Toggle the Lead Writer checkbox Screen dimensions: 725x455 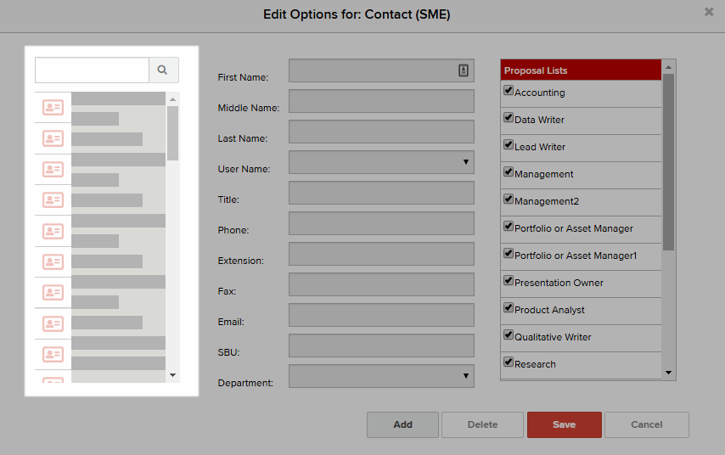tap(509, 144)
